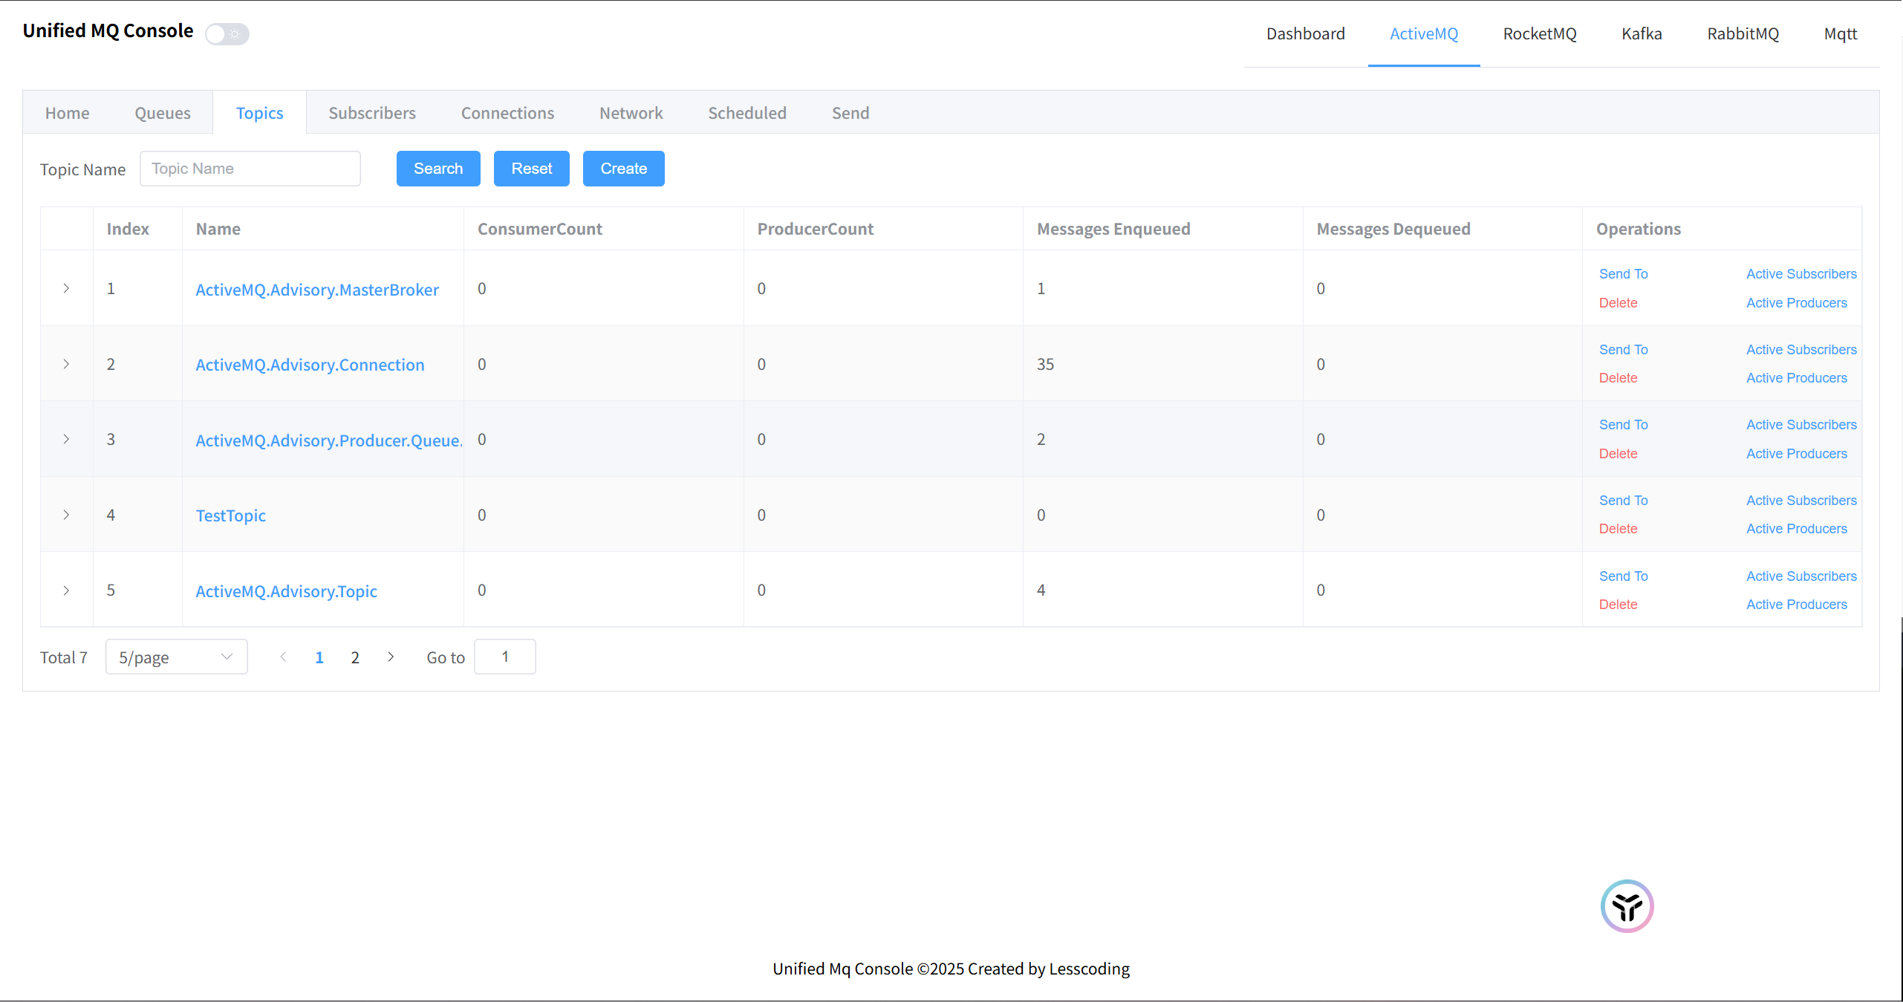This screenshot has height=1002, width=1903.
Task: Focus the Topic Name input field
Action: (x=250, y=169)
